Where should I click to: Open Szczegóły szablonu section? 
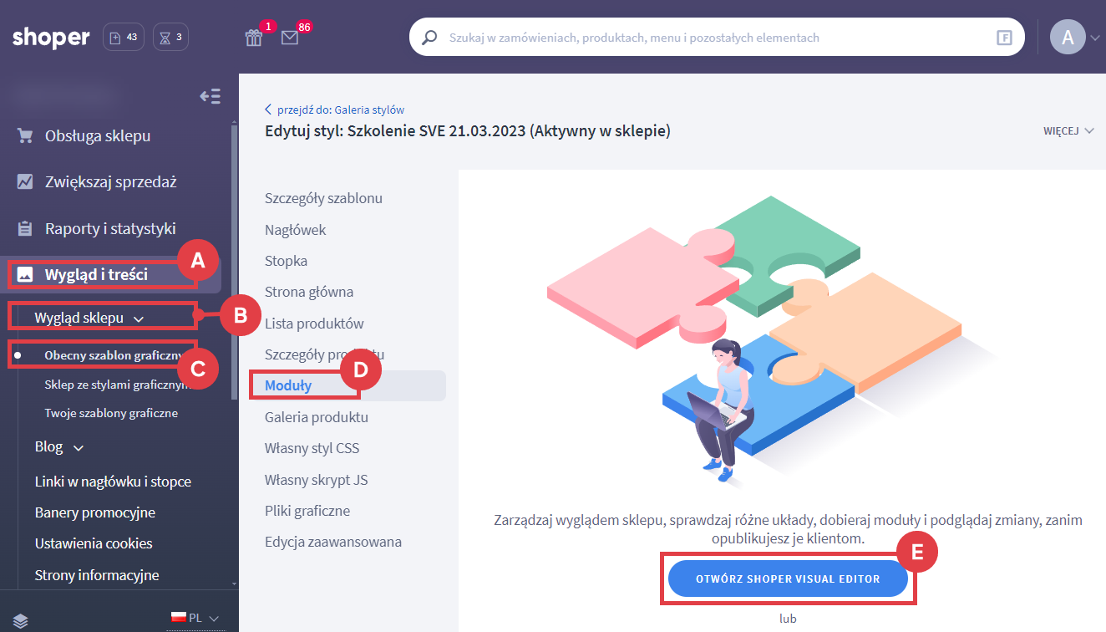tap(323, 198)
